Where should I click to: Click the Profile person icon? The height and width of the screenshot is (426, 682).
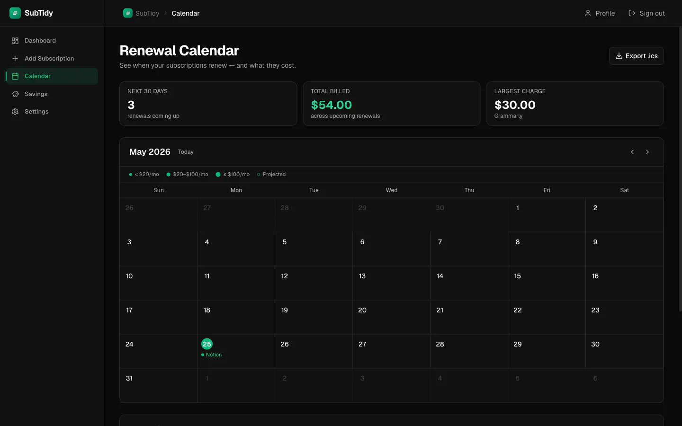pos(588,13)
